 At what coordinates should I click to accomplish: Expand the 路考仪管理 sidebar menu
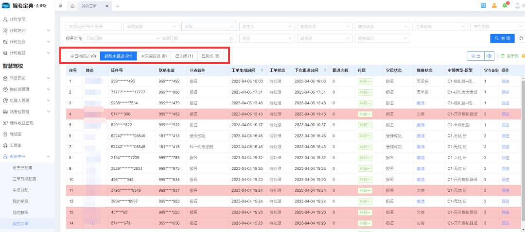27,112
